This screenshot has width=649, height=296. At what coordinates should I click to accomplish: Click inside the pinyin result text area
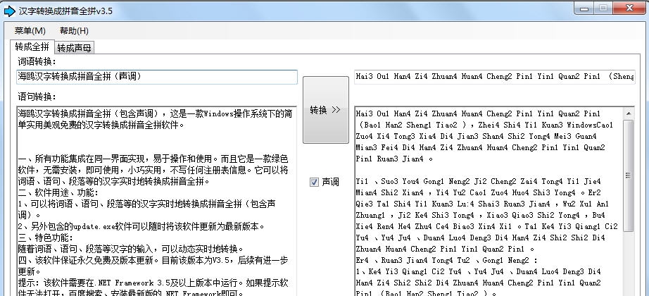coord(489,201)
